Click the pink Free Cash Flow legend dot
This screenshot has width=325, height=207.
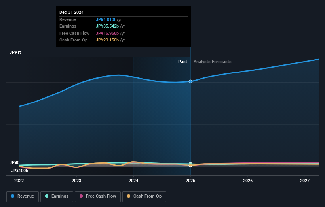point(81,196)
